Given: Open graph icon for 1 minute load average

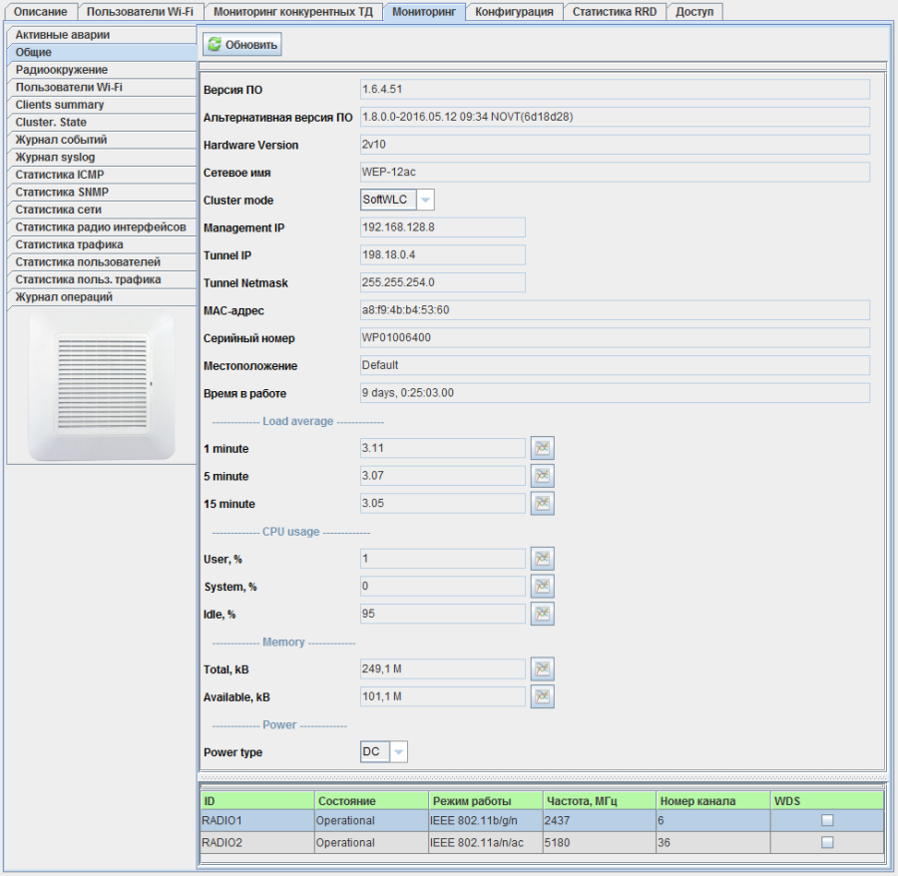Looking at the screenshot, I should 542,448.
